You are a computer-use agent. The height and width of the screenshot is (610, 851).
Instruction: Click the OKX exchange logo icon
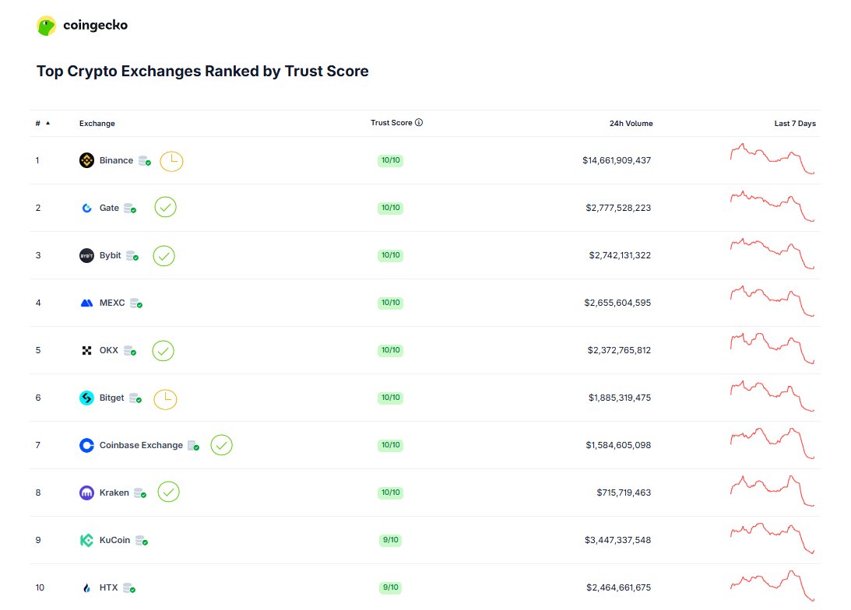(x=87, y=350)
